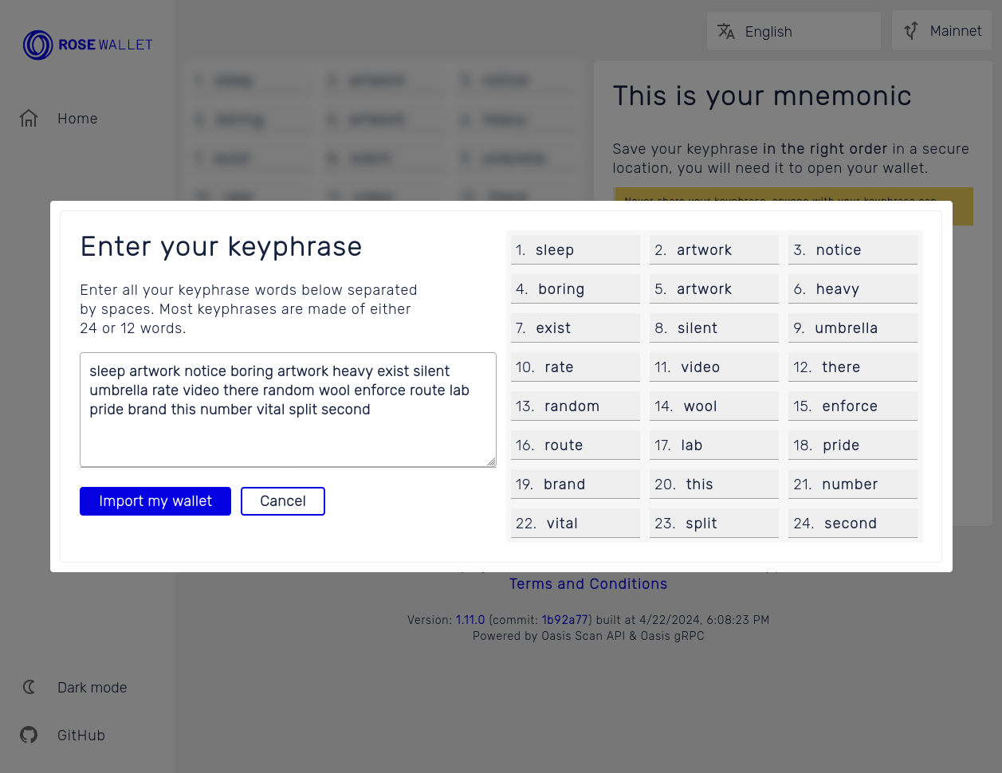Open GitHub sidebar link

click(x=81, y=735)
